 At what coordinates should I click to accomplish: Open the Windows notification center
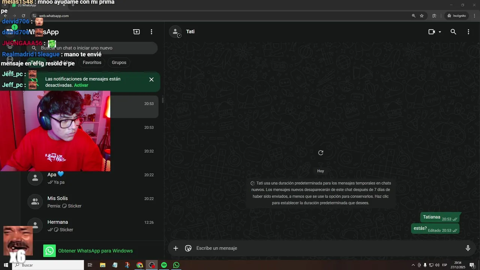click(x=472, y=265)
